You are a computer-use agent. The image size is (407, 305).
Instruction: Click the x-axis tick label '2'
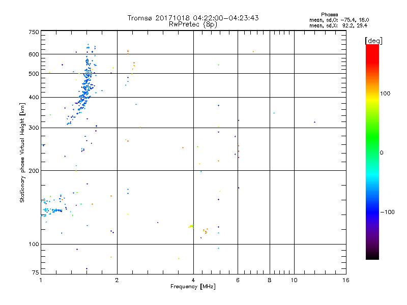[x=117, y=280]
